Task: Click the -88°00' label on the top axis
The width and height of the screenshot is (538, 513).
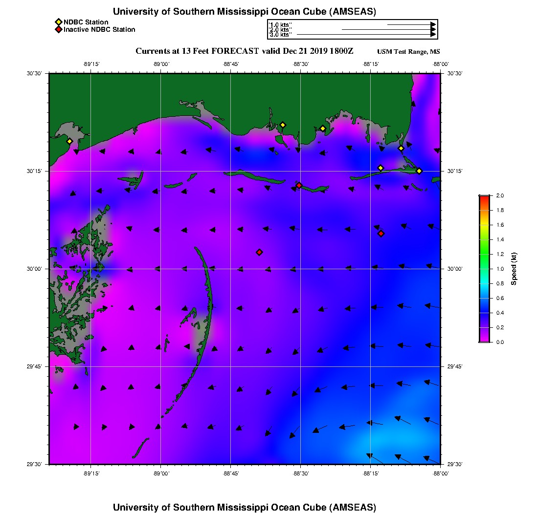Action: tap(441, 64)
